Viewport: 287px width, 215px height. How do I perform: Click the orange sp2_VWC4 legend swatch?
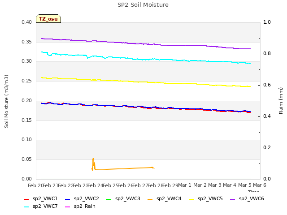(x=150, y=199)
